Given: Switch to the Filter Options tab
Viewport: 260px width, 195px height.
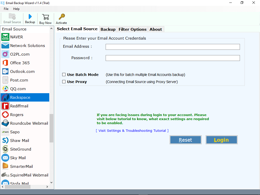Looking at the screenshot, I should [133, 29].
